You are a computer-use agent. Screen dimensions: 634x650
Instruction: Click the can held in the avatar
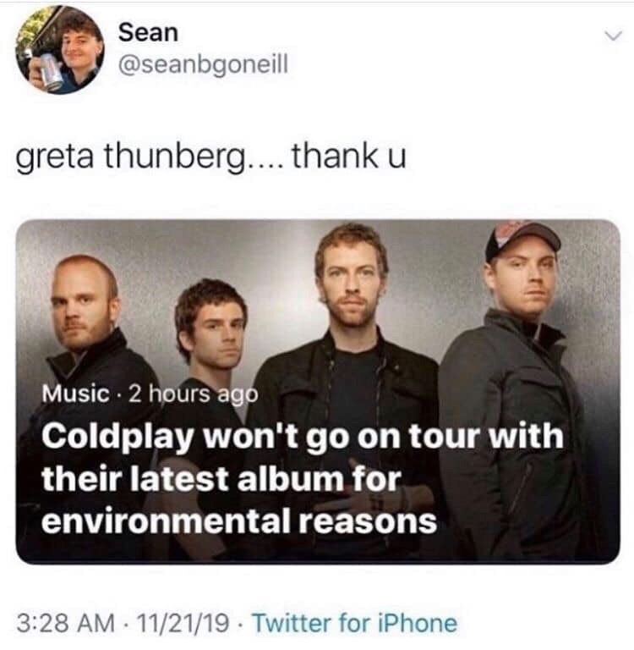pyautogui.click(x=52, y=71)
